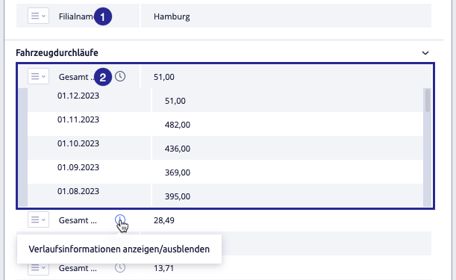This screenshot has width=456, height=280.
Task: Click the 369,00 value for 01.09.2023
Action: 178,172
